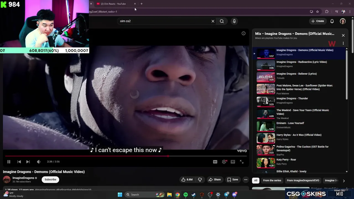This screenshot has height=199, width=354.
Task: Save the video to a playlist
Action: (233, 180)
